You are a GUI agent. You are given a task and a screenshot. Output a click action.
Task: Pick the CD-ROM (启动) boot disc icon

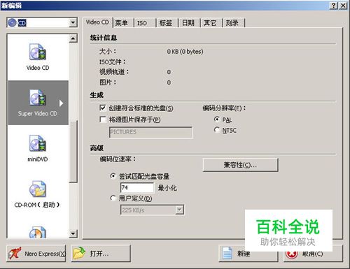38,189
